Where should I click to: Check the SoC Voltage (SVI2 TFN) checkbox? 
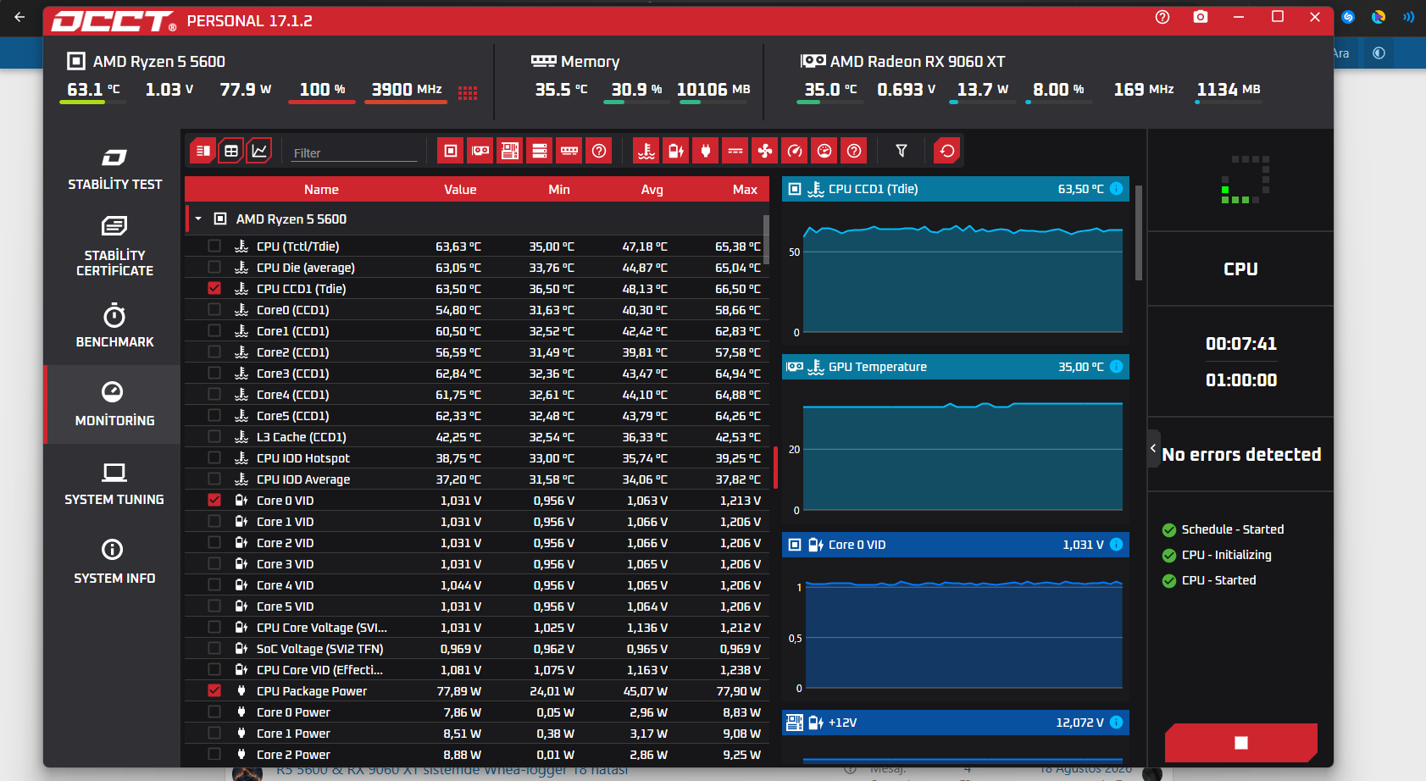click(x=214, y=648)
